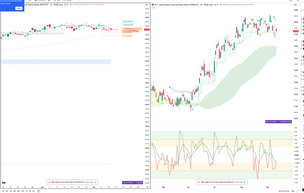The height and width of the screenshot is (193, 304).
Task: Select the 3M time range
Action: click(x=14, y=191)
